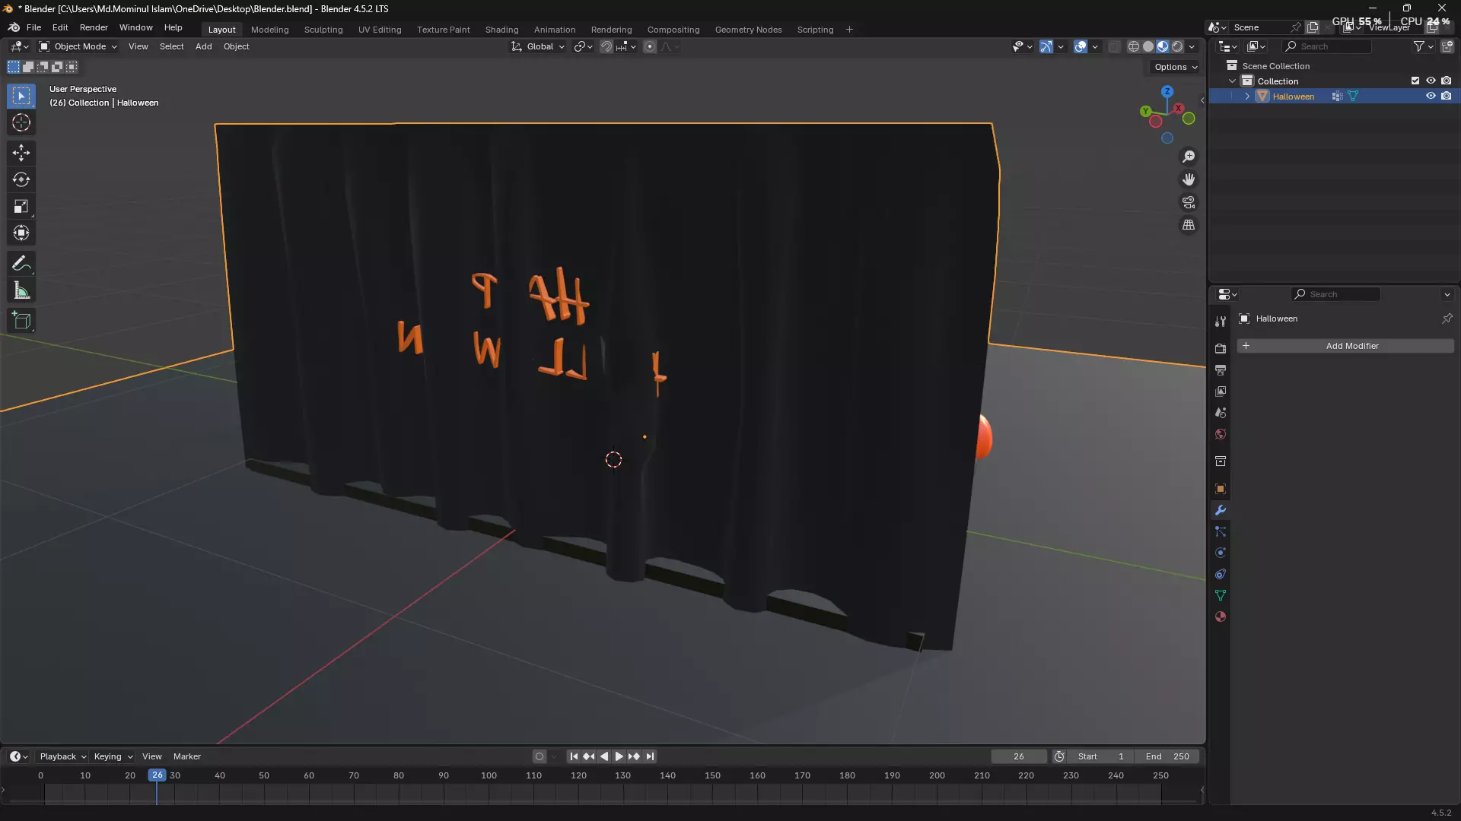Screen dimensions: 1461x821
Task: Select the Measure tool
Action: point(21,290)
